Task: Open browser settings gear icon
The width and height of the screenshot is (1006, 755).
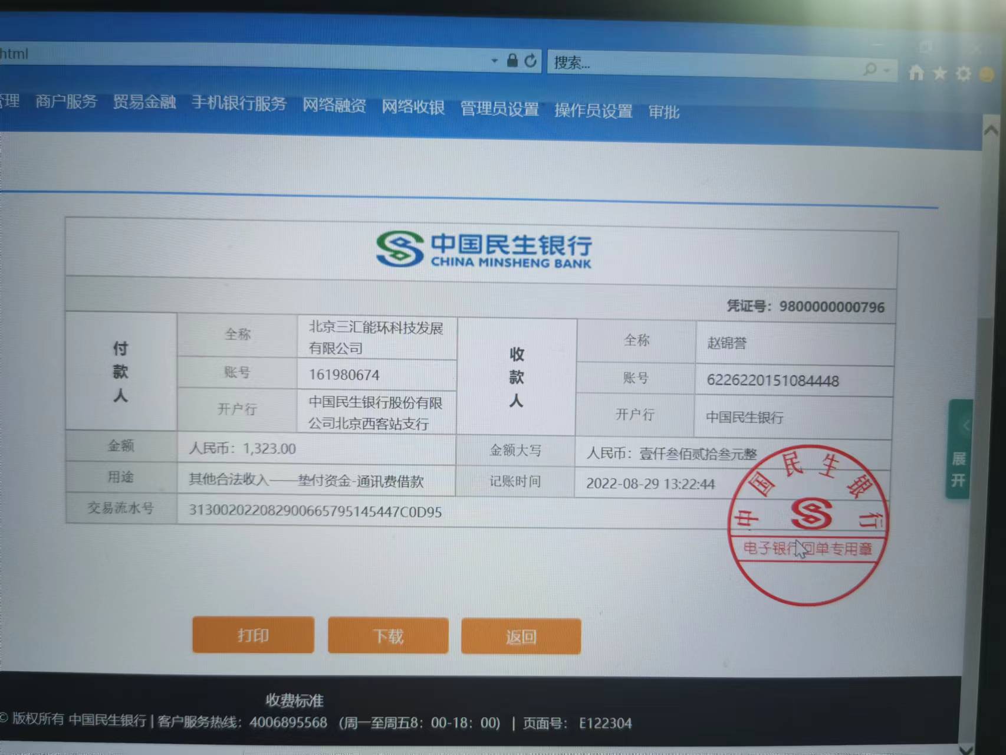Action: (964, 74)
